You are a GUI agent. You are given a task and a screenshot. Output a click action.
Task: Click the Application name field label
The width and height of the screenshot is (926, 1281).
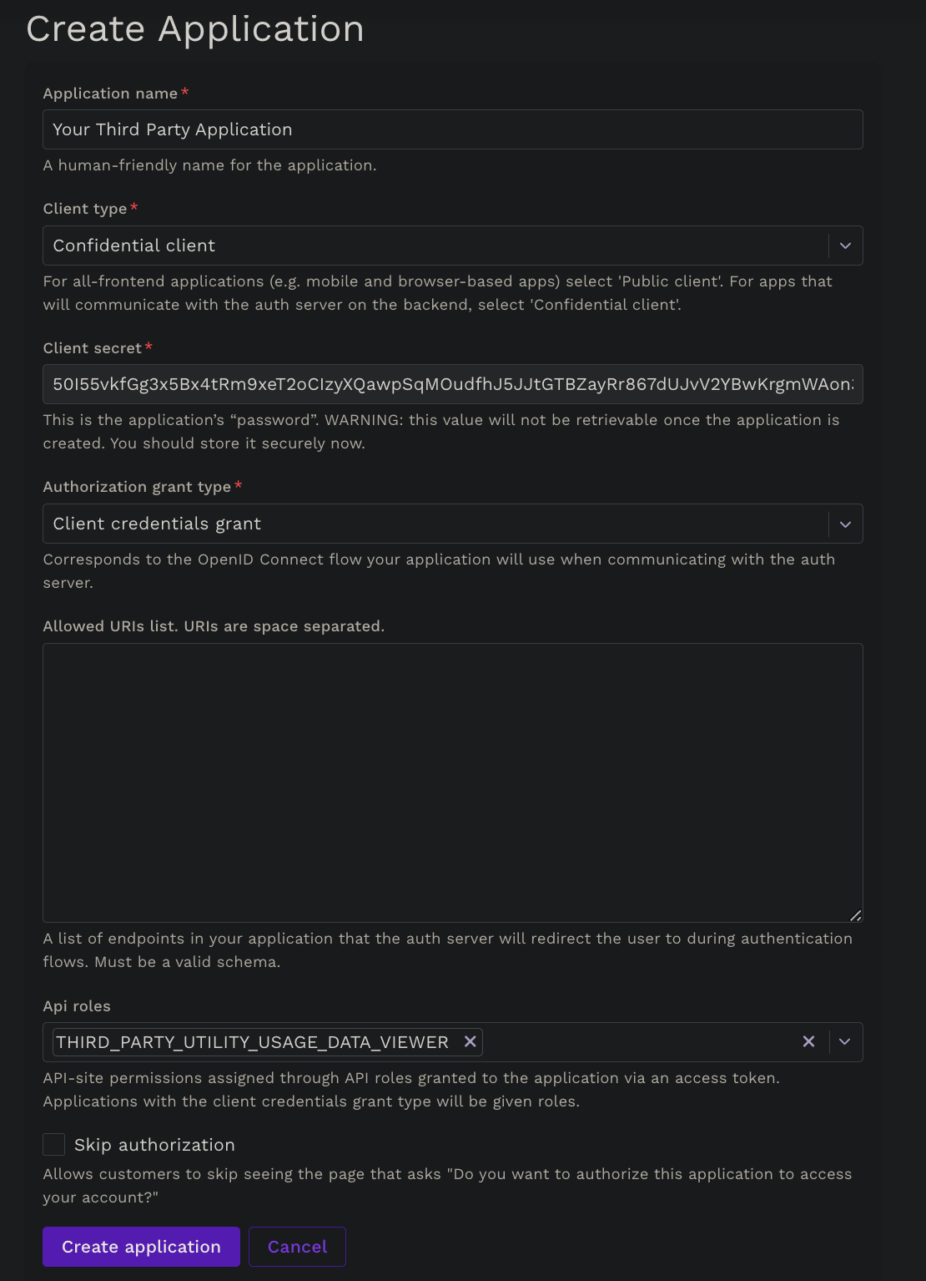coord(110,94)
